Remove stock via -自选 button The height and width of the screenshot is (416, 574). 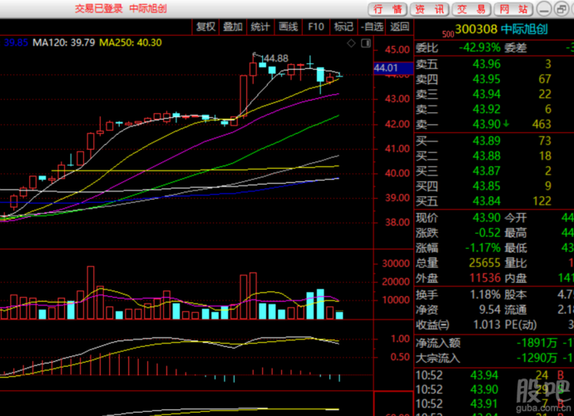coord(372,27)
